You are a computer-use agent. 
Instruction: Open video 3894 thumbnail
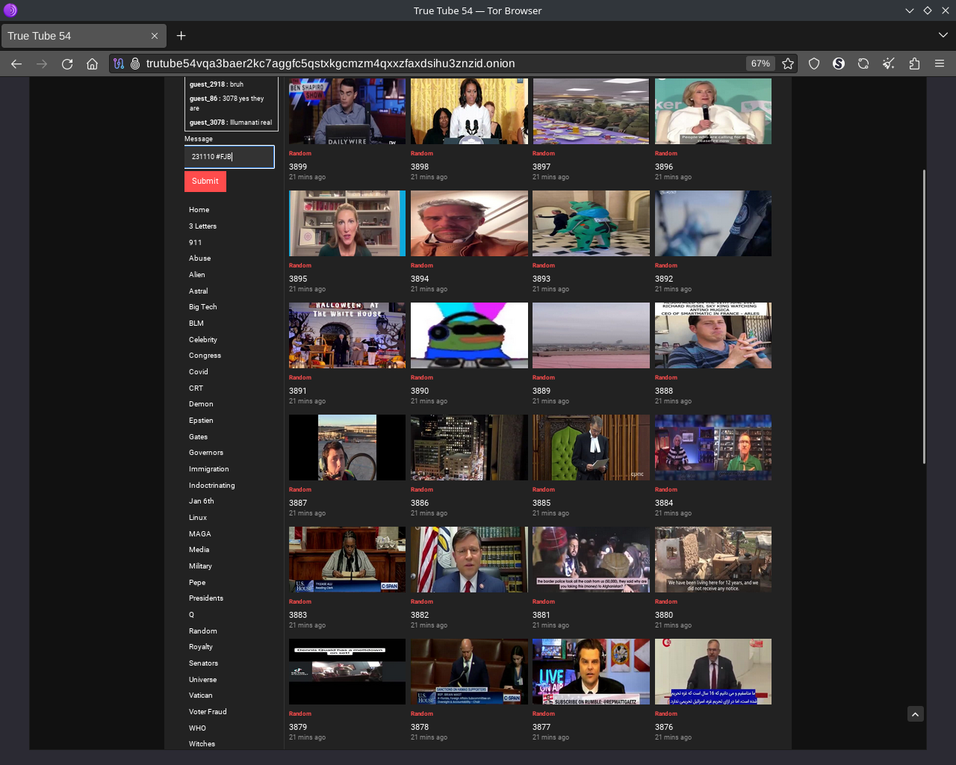469,223
